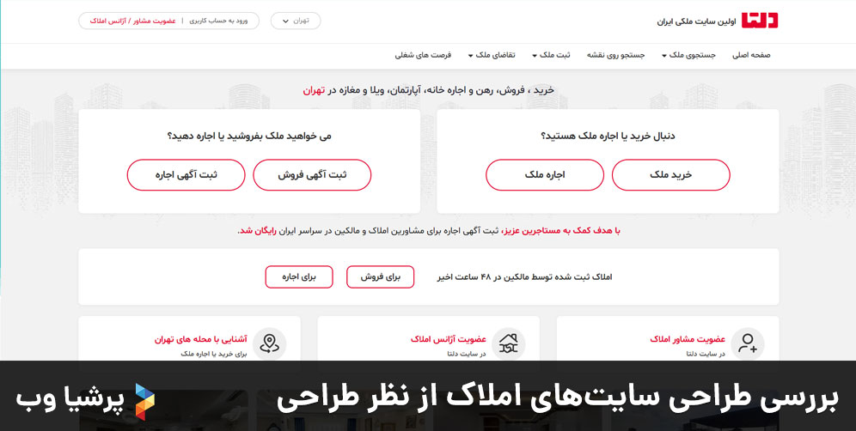This screenshot has width=856, height=431.
Task: Click the رایگان شد notice text
Action: [x=258, y=231]
